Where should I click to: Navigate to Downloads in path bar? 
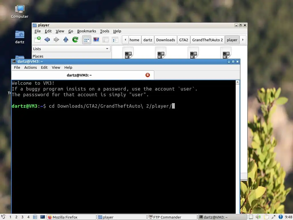166,40
